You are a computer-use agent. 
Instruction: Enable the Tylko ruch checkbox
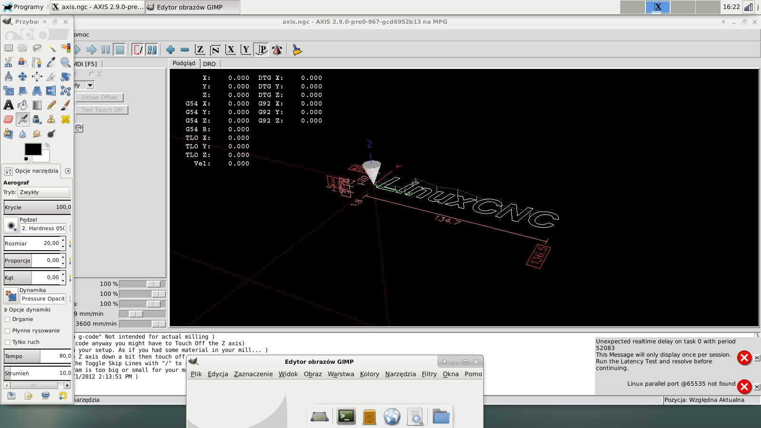pos(7,342)
